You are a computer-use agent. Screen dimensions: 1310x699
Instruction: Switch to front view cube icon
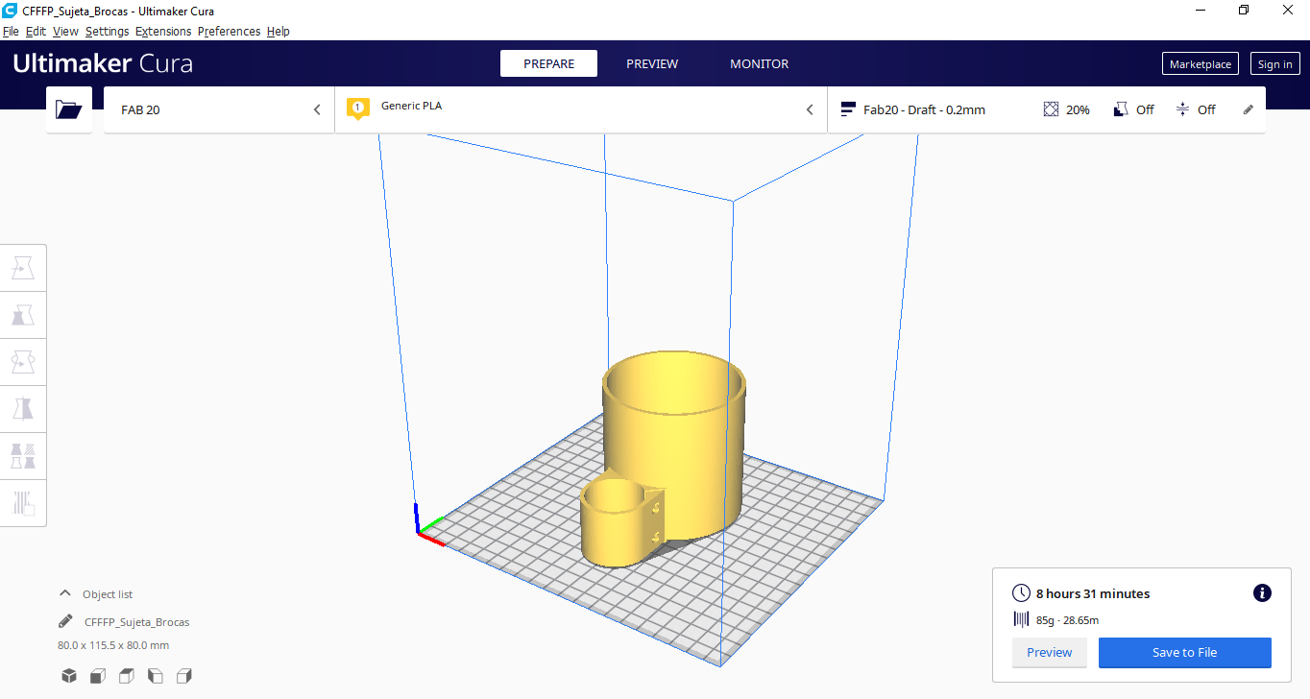(98, 676)
